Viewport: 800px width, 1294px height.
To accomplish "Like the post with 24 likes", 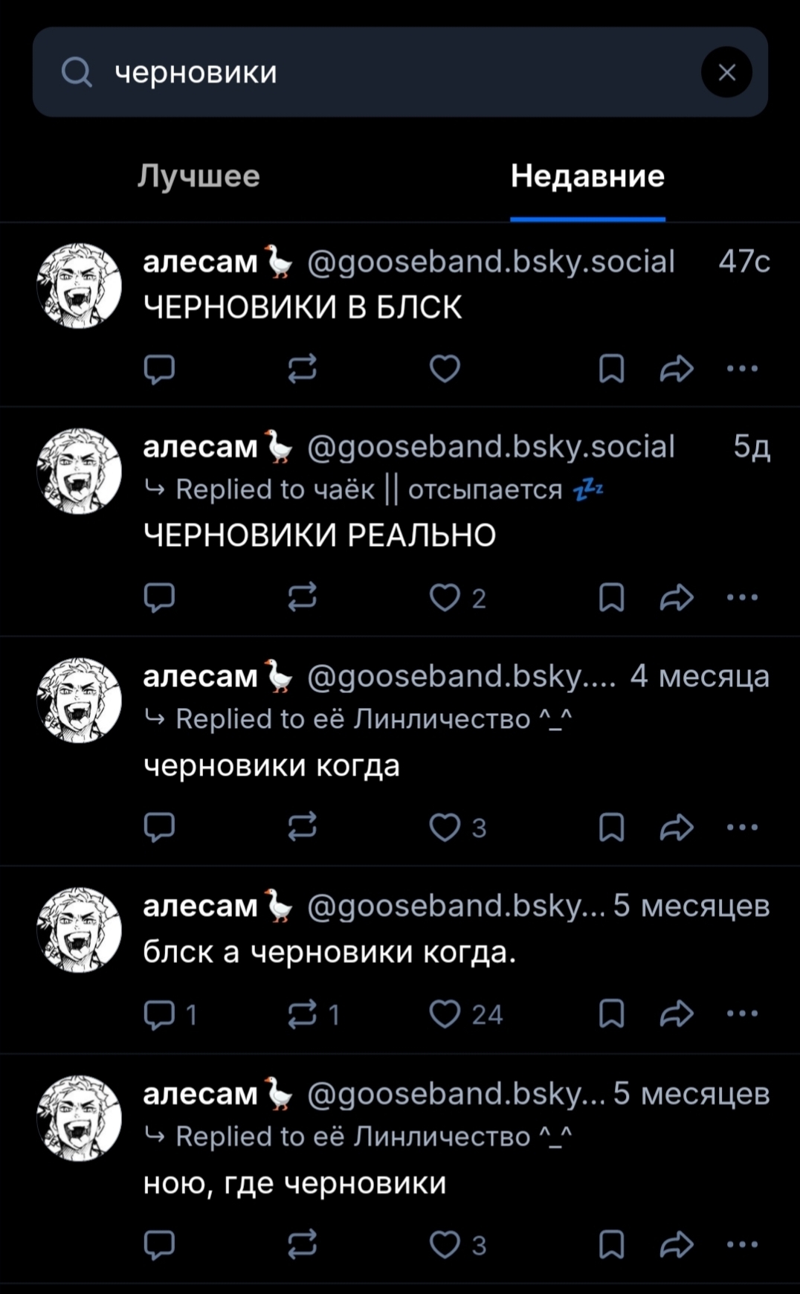I will point(445,1014).
